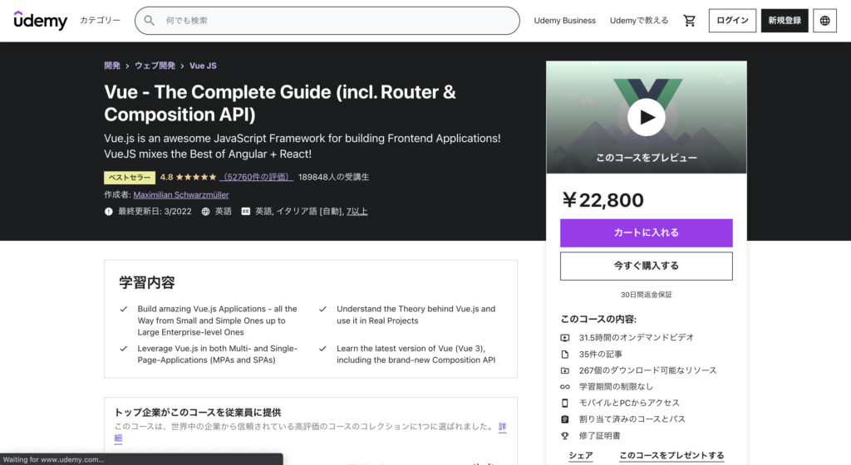Click the Udemy logo
Screen dimensions: 851x465
(40, 20)
